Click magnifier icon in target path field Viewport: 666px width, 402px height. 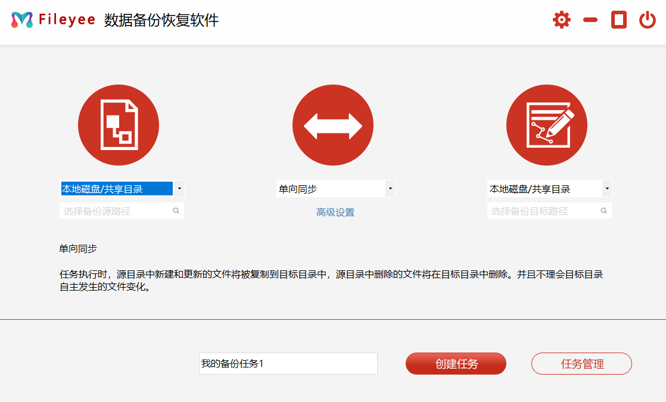coord(603,211)
